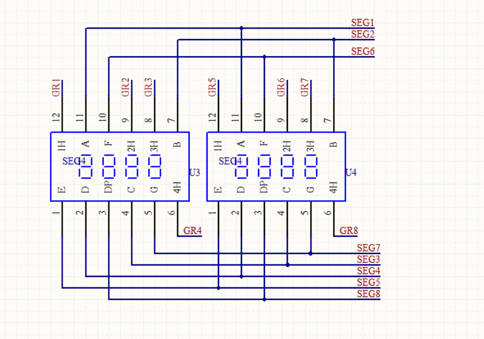
Task: Click the junction dot on the SEG5 wire
Action: coord(218,288)
